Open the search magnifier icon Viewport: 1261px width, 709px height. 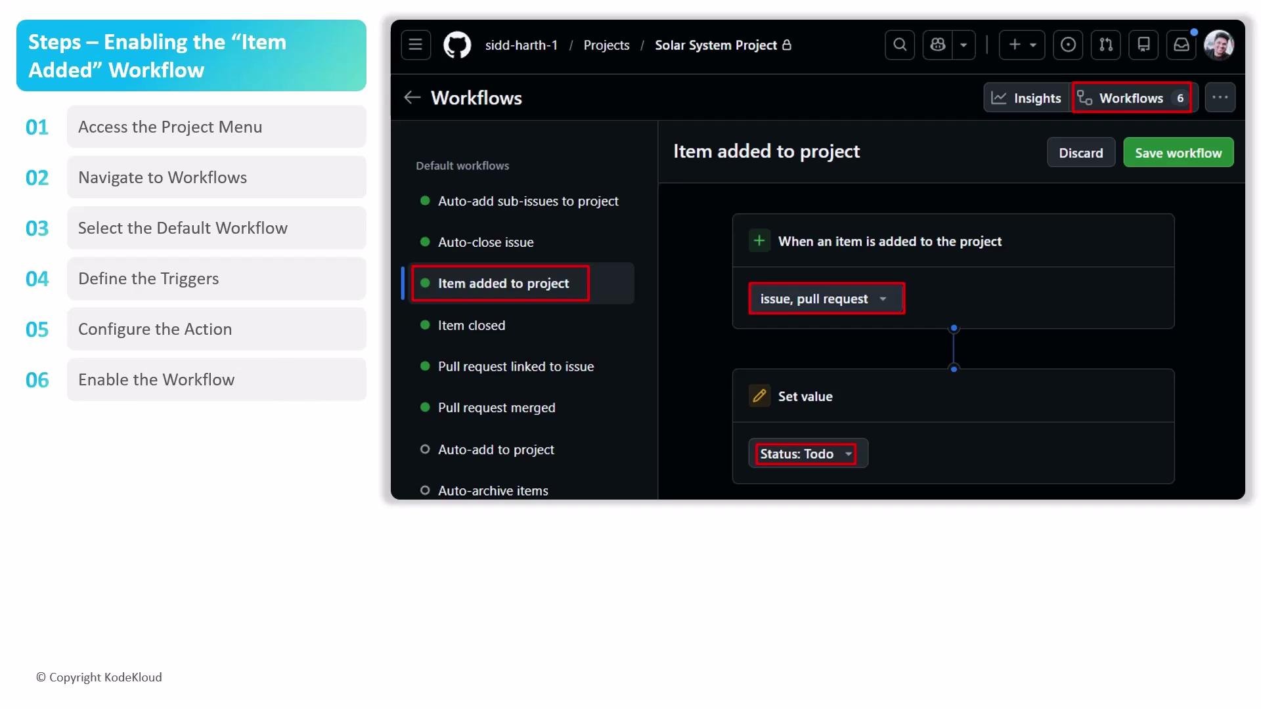click(900, 45)
